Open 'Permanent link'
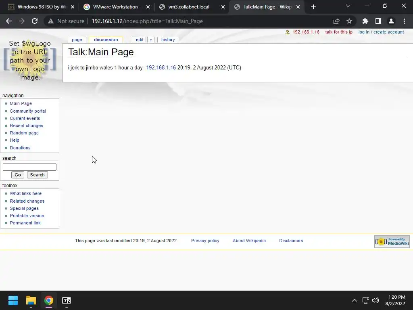The height and width of the screenshot is (310, 413). pos(25,223)
